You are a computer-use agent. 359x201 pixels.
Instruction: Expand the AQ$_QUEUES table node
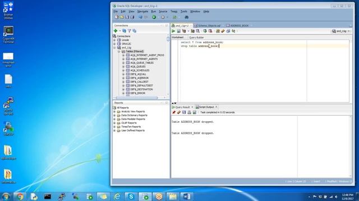(x=123, y=66)
